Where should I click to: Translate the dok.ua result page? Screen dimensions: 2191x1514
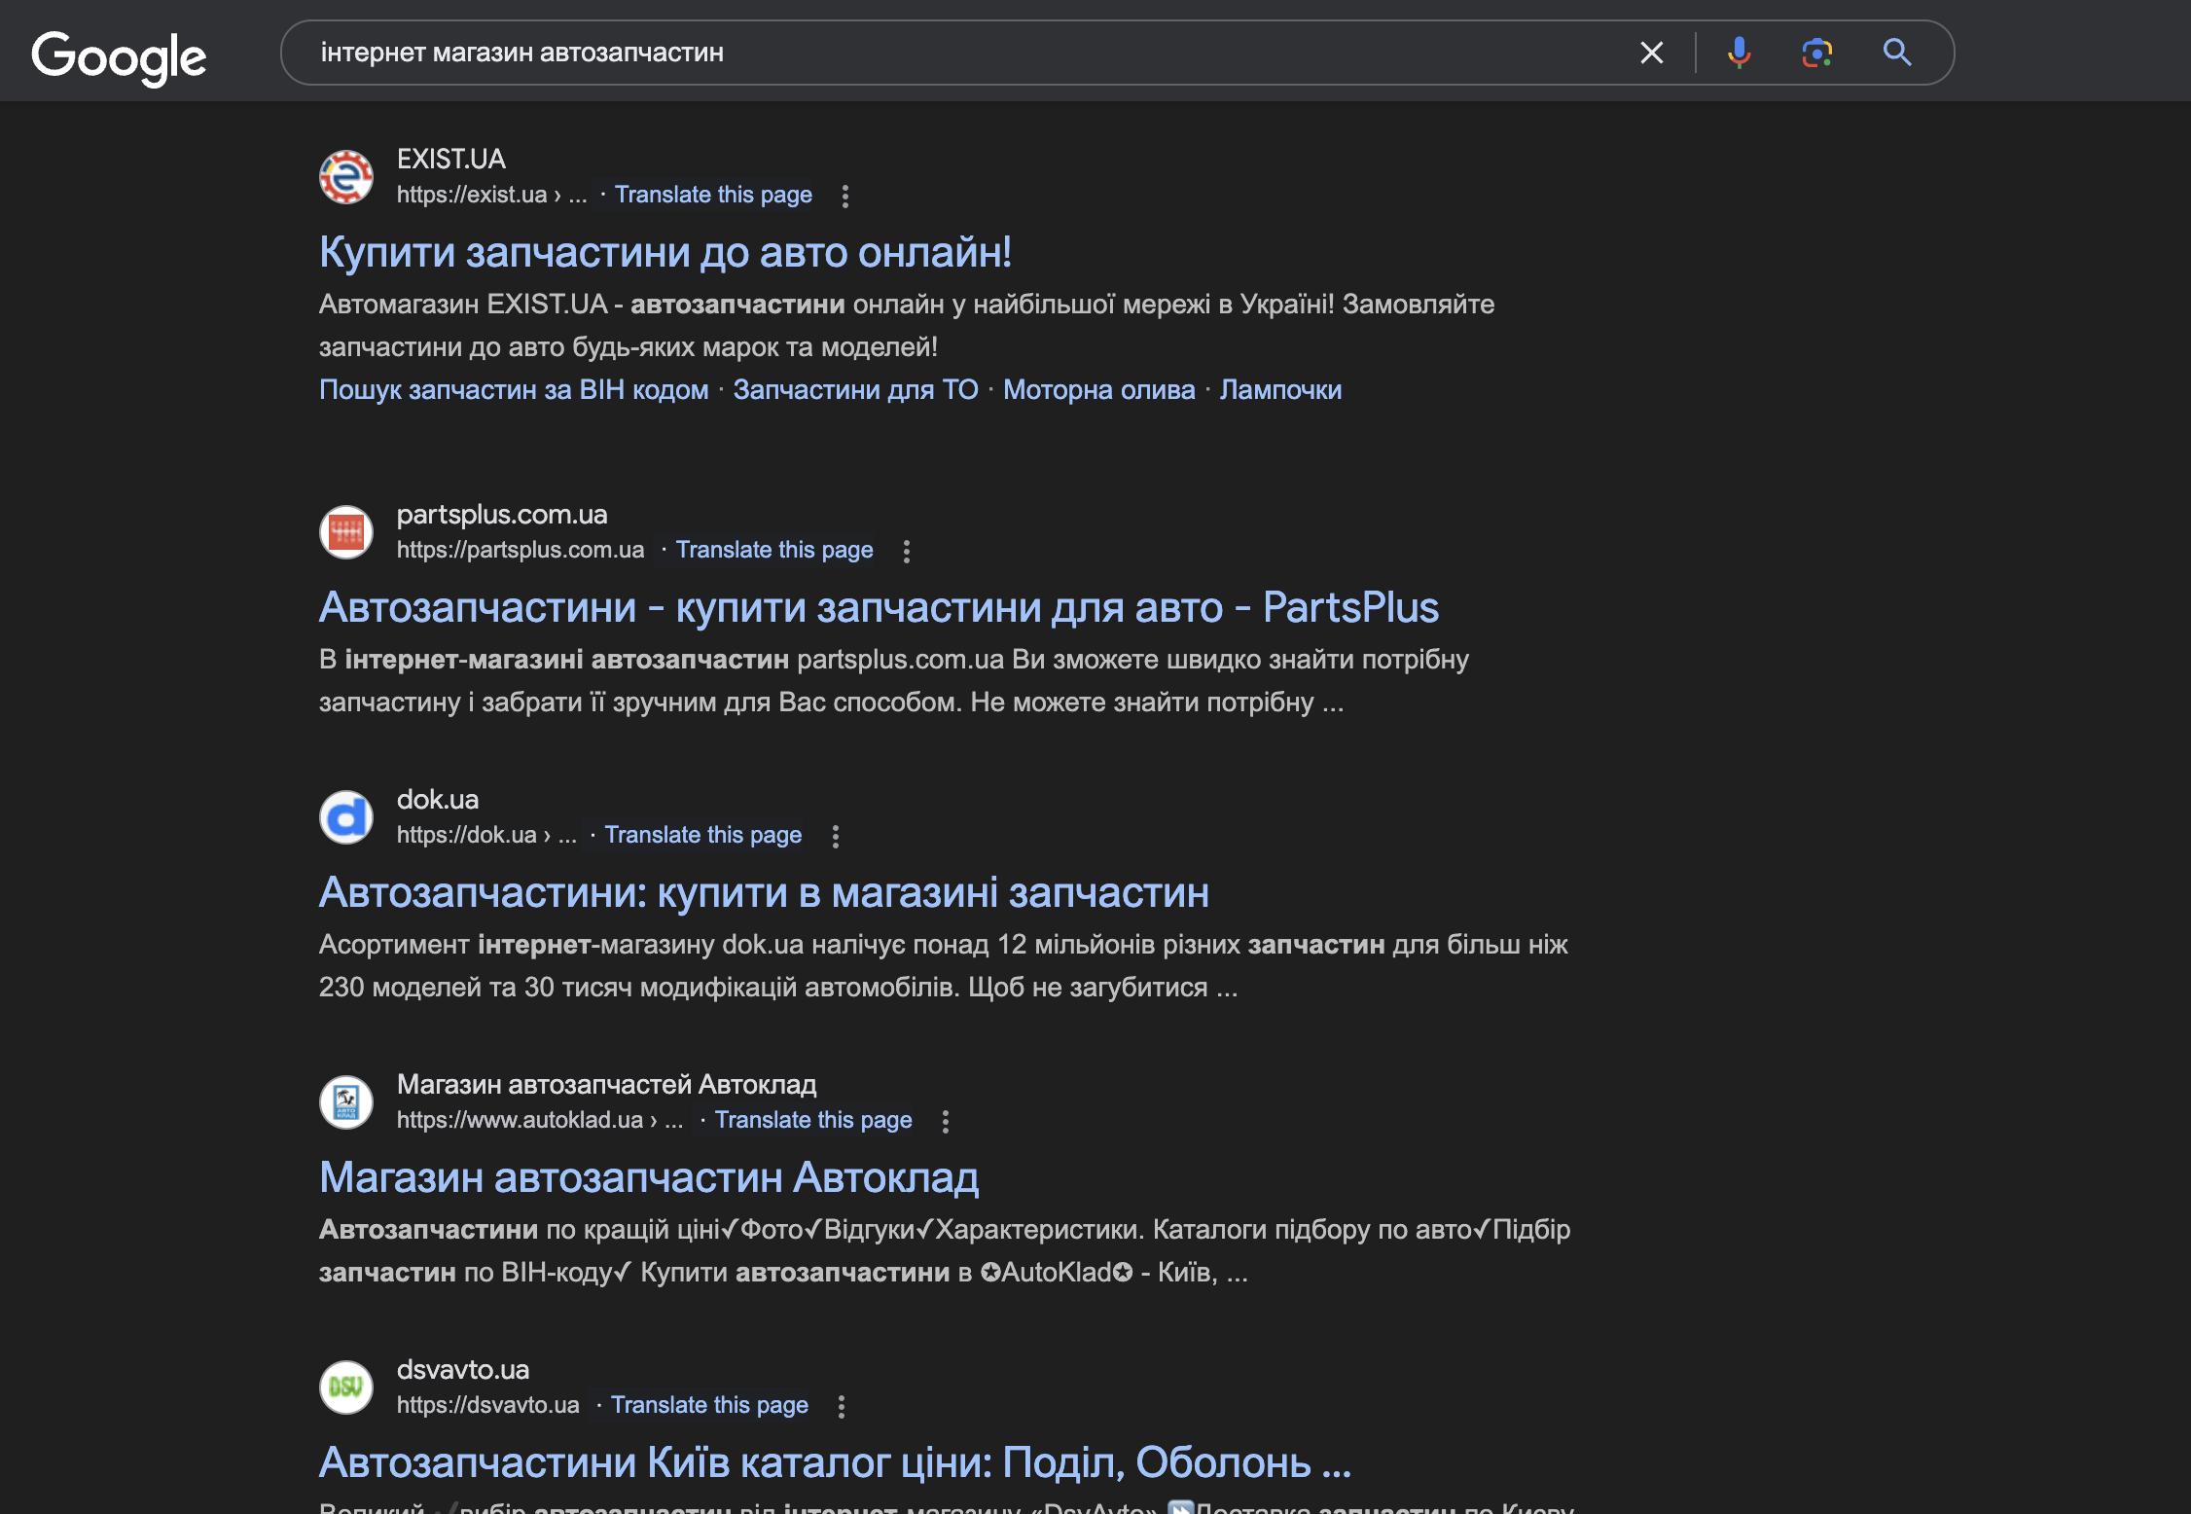click(x=702, y=835)
